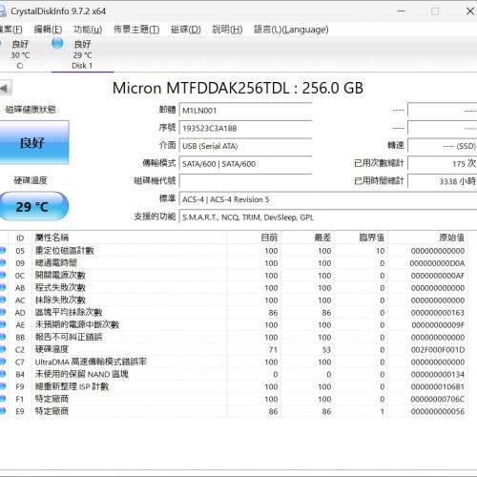
Task: Click the empty drive letter field
Action: point(245,181)
